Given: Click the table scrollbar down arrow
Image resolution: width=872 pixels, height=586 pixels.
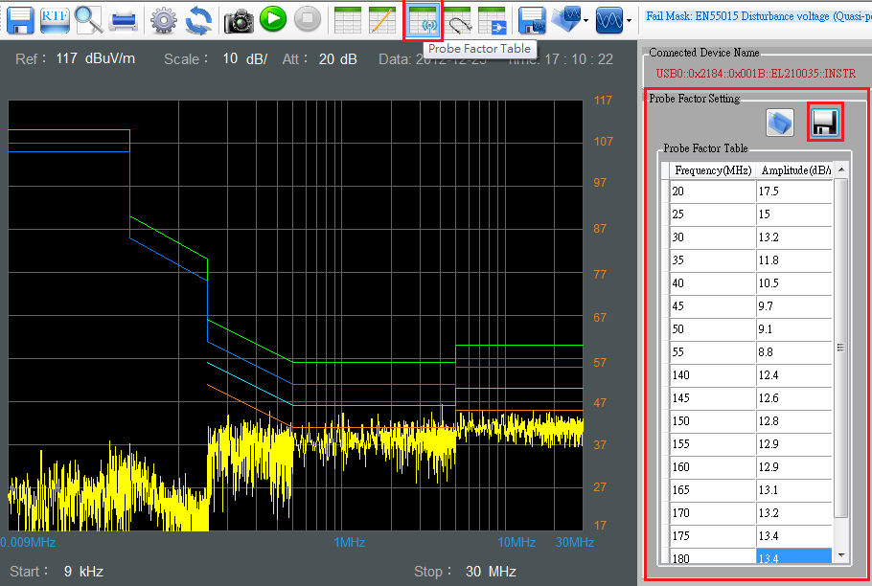Looking at the screenshot, I should [x=841, y=555].
